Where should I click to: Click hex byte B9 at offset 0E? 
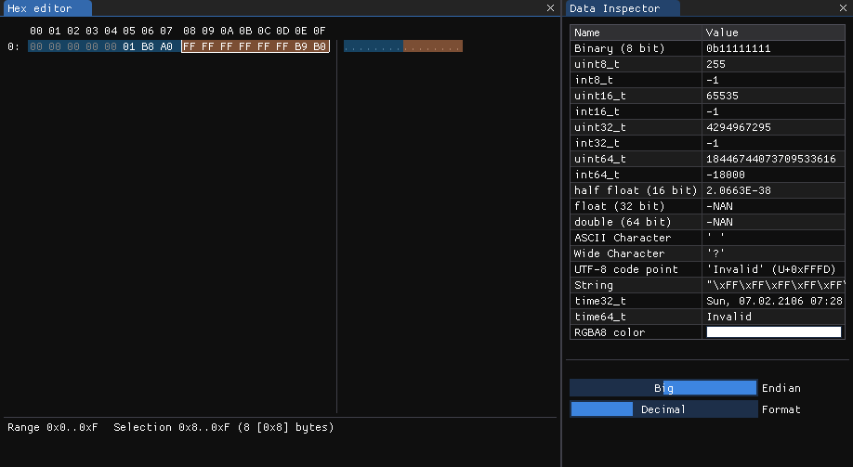[x=301, y=45]
